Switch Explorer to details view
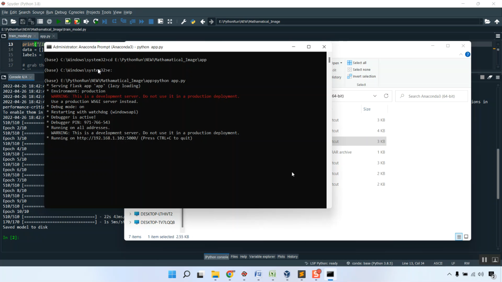Image resolution: width=502 pixels, height=282 pixels. (459, 237)
